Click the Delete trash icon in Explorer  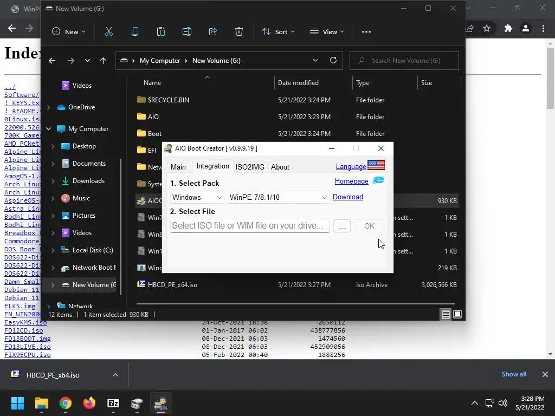point(239,32)
